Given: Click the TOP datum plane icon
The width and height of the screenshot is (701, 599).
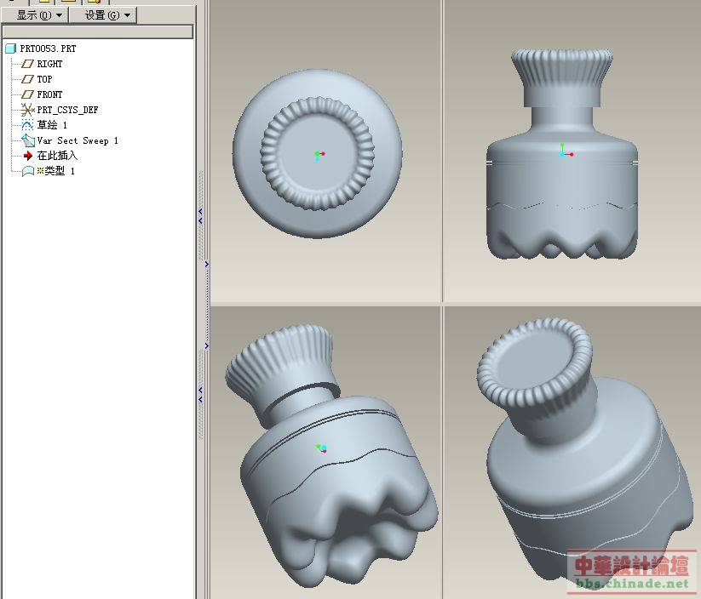Looking at the screenshot, I should [28, 79].
